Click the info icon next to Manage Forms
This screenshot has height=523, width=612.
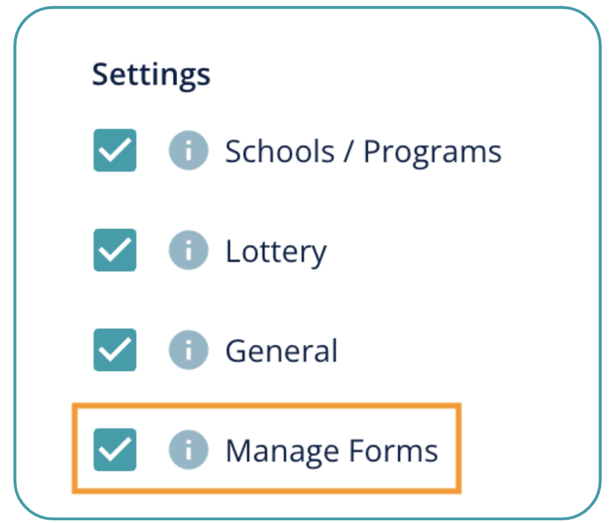click(x=188, y=449)
